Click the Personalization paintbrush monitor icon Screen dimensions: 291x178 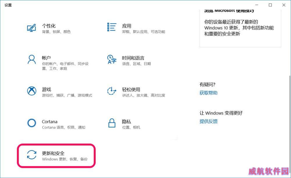[x=31, y=28]
